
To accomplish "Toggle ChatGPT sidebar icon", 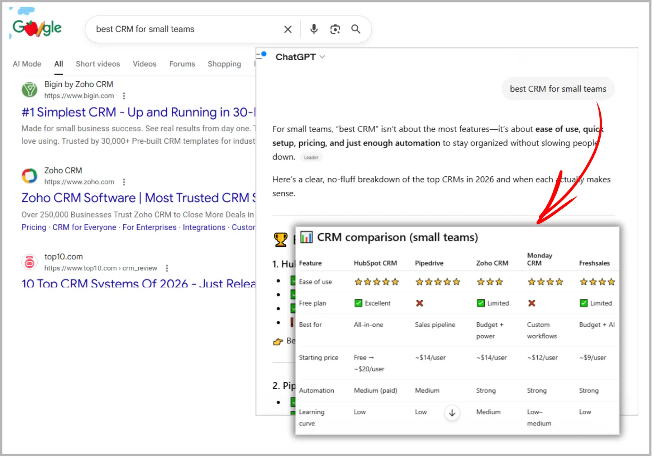I will [262, 56].
